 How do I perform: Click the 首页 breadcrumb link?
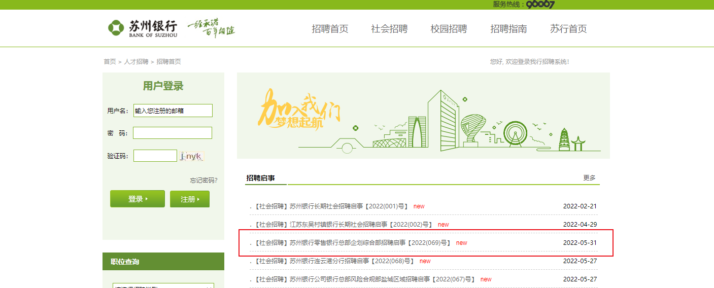pos(110,62)
